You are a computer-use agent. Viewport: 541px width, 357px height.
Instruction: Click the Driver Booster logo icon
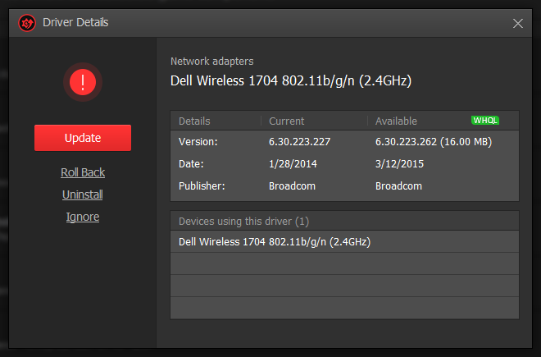tap(27, 23)
